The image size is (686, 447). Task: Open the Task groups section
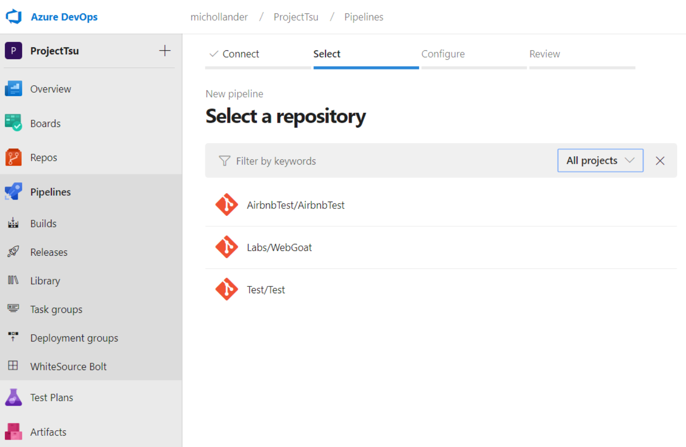[x=56, y=309]
